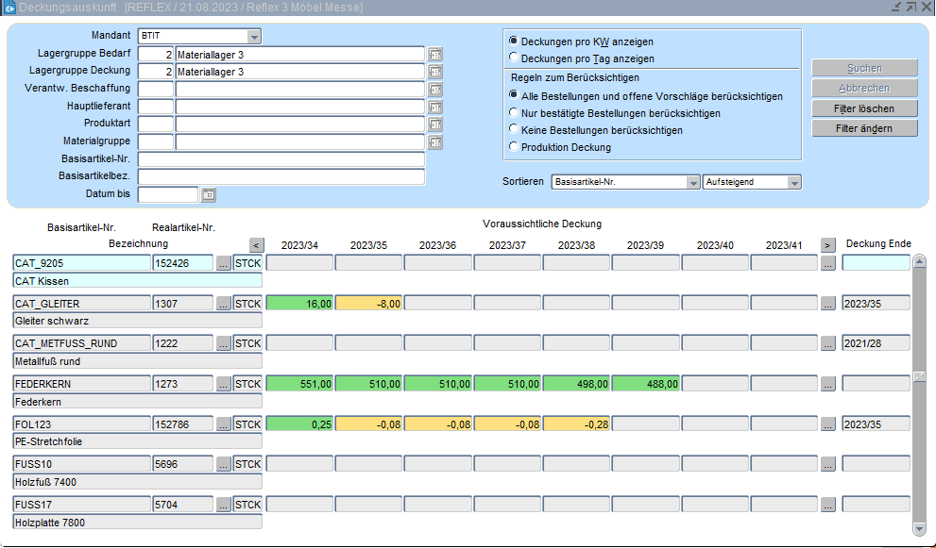Click lookup icon beside Materialgruppe field
Viewport: 936px width, 548px height.
tap(435, 142)
